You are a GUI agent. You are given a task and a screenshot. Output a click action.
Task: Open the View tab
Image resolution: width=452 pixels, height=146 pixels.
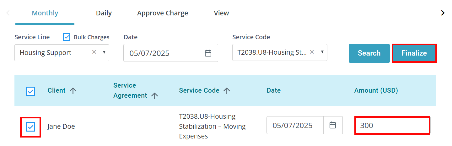(x=222, y=13)
